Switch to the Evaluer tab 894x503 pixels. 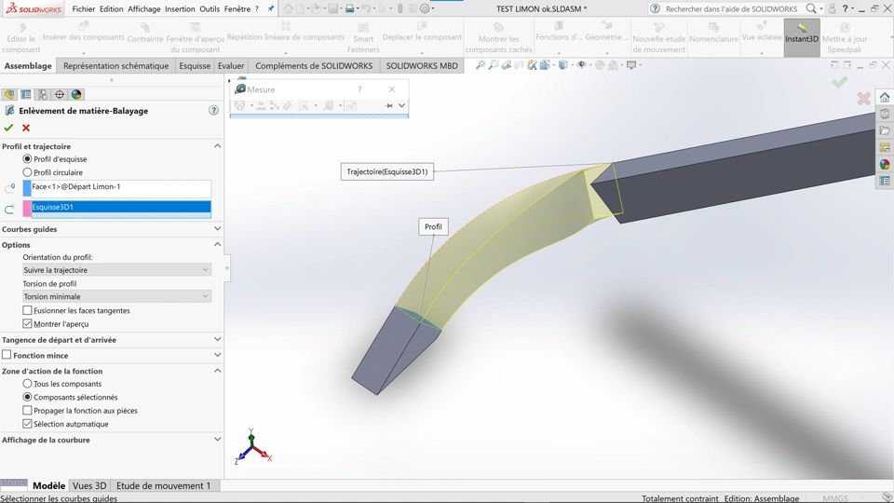click(x=231, y=65)
